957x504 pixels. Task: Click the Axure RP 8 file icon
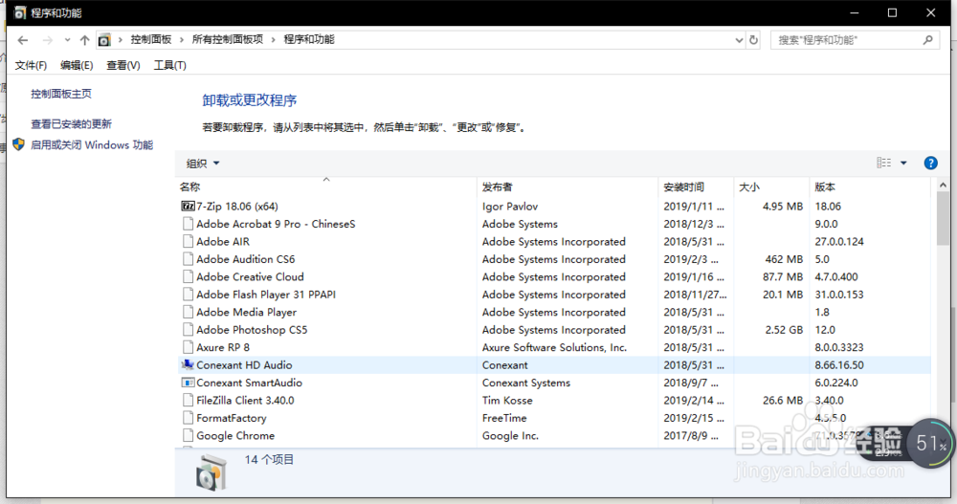pyautogui.click(x=188, y=348)
